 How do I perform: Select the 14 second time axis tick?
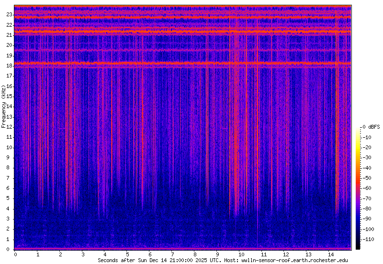pyautogui.click(x=330, y=254)
